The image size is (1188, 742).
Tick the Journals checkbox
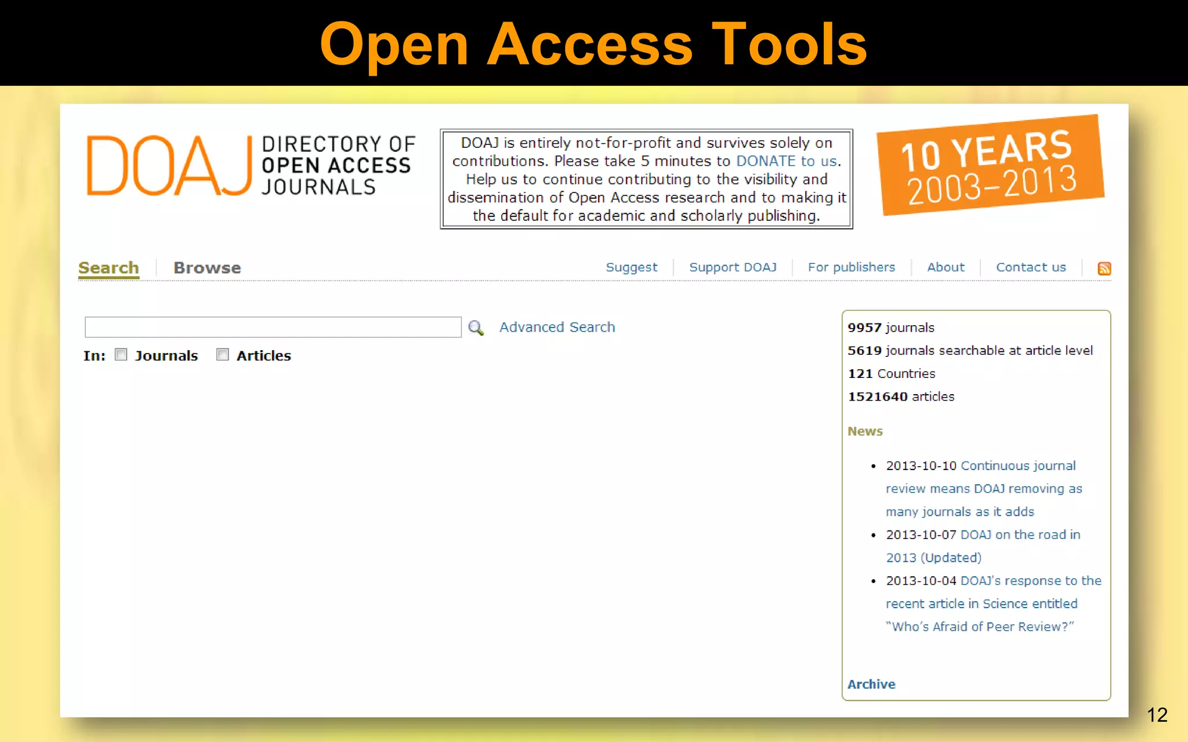121,354
